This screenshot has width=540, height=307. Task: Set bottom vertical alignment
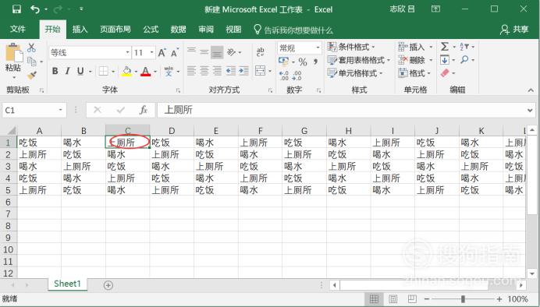217,52
